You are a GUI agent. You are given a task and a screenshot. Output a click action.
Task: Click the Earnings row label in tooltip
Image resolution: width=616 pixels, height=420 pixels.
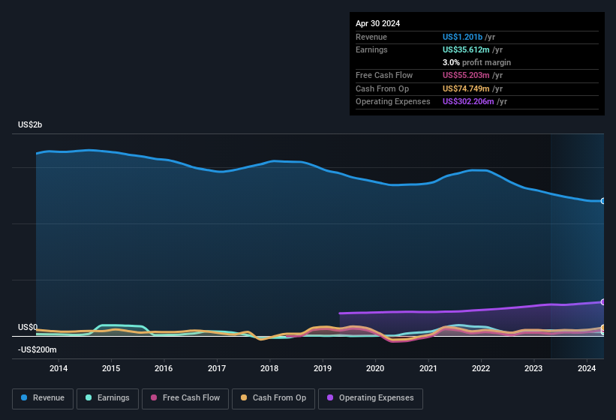pyautogui.click(x=371, y=49)
